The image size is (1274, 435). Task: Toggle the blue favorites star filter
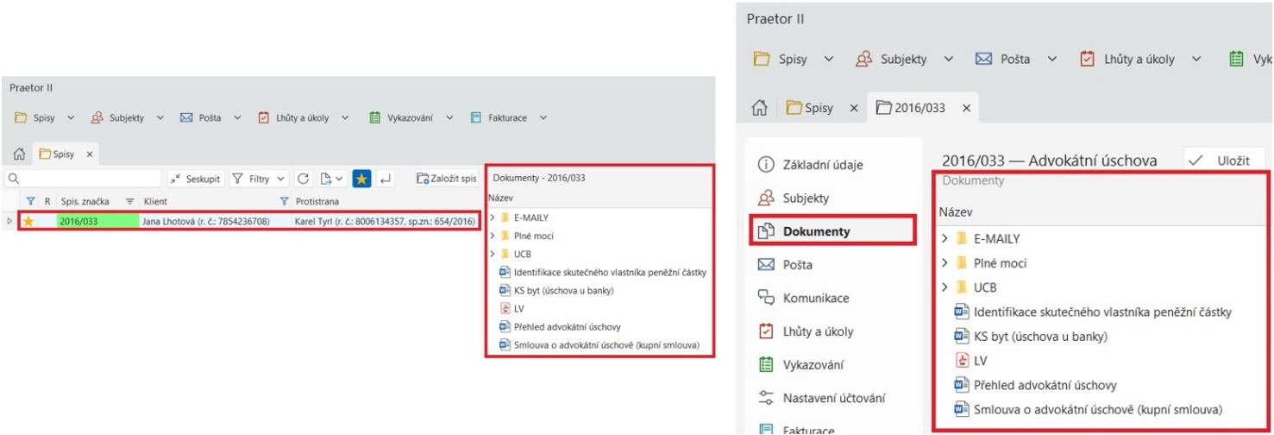[x=362, y=180]
